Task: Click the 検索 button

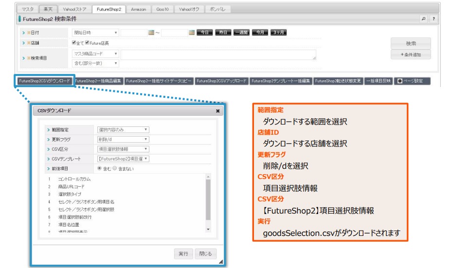Action: coord(411,43)
